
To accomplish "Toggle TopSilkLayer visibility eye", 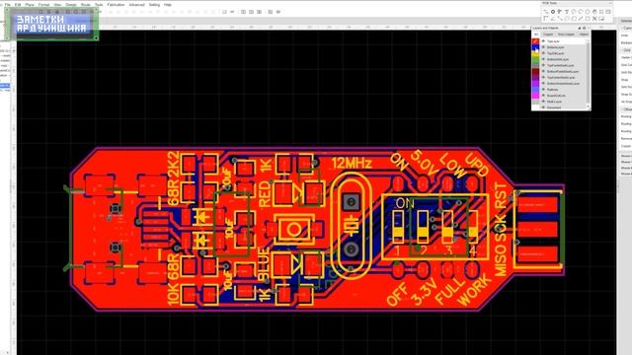I will [x=543, y=53].
